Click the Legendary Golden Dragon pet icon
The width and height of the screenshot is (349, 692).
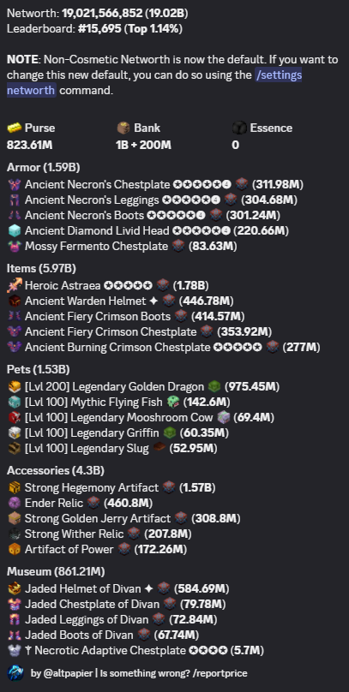(x=14, y=386)
